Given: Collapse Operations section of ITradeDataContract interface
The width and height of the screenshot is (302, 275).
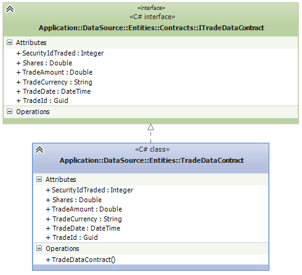Looking at the screenshot, I should point(9,112).
